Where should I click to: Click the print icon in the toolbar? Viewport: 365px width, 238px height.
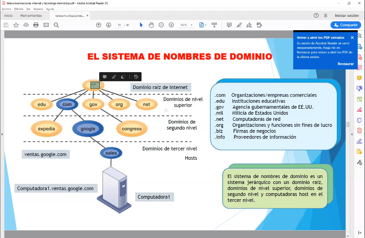click(x=36, y=25)
